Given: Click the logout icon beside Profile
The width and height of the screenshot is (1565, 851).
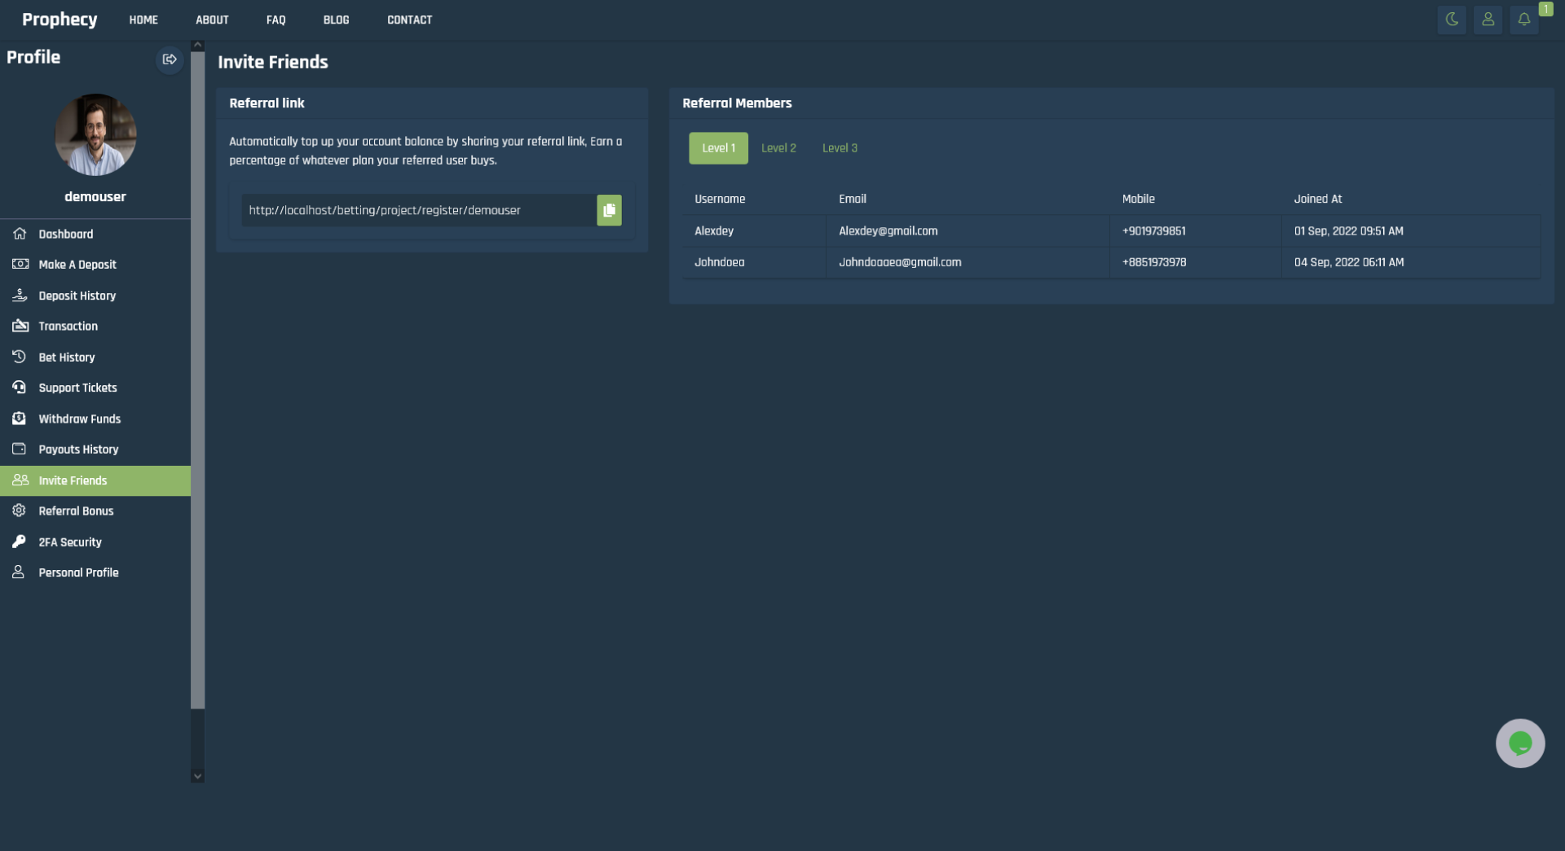Looking at the screenshot, I should point(170,59).
